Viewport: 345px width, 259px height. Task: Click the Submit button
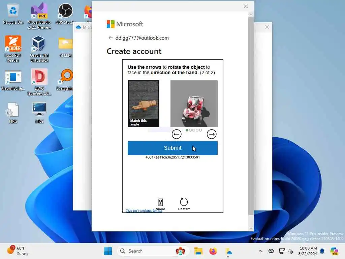[172, 148]
